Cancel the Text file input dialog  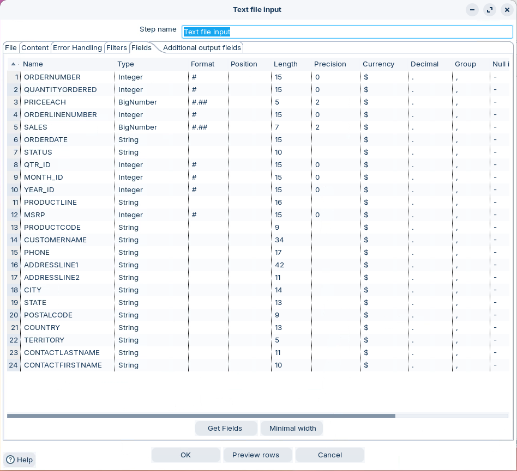pyautogui.click(x=329, y=455)
